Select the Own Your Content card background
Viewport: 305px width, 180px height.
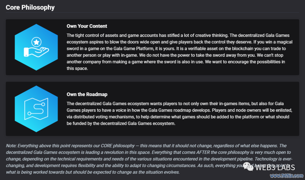coord(152,47)
